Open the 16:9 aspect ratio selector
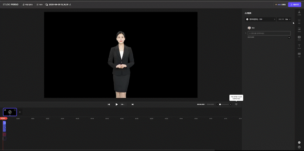Image resolution: width=304 pixels, height=151 pixels. pyautogui.click(x=40, y=5)
